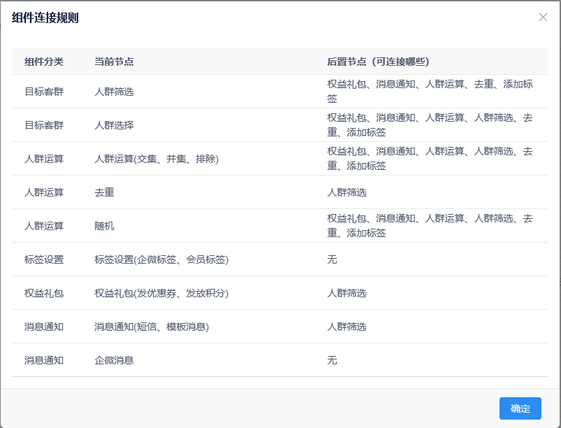The image size is (561, 428).
Task: Select 人群筛选 in the first row's 当前节点 cell
Action: coord(114,92)
